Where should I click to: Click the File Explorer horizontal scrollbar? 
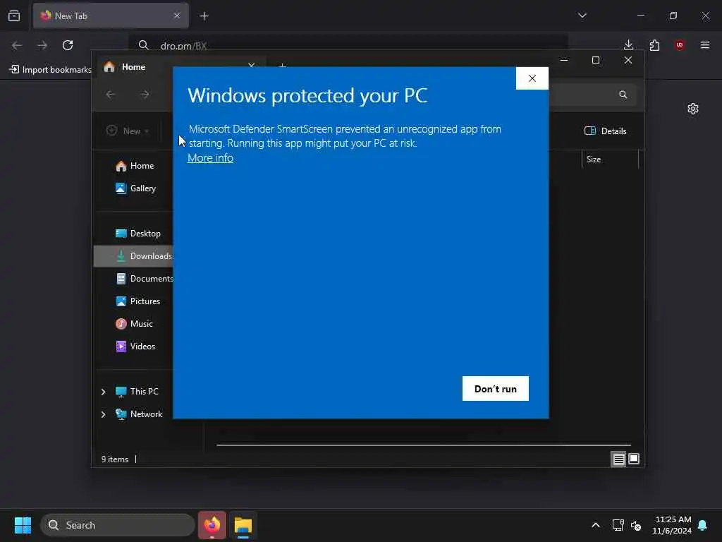point(424,445)
